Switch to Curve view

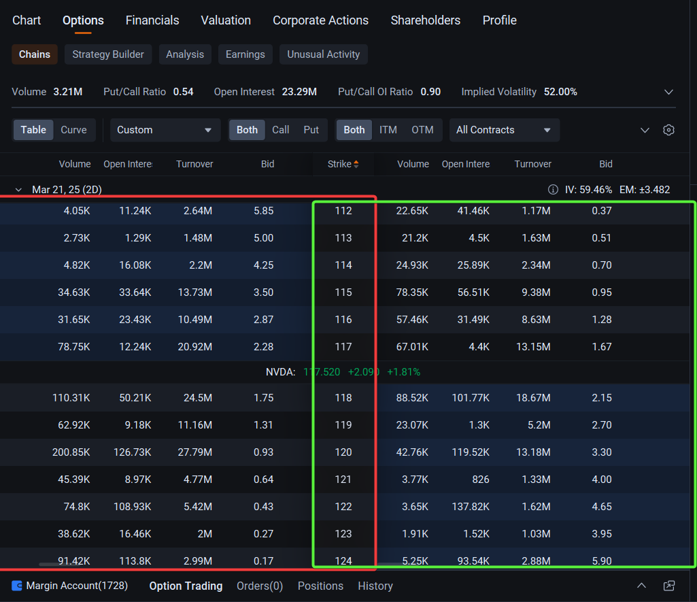tap(74, 130)
